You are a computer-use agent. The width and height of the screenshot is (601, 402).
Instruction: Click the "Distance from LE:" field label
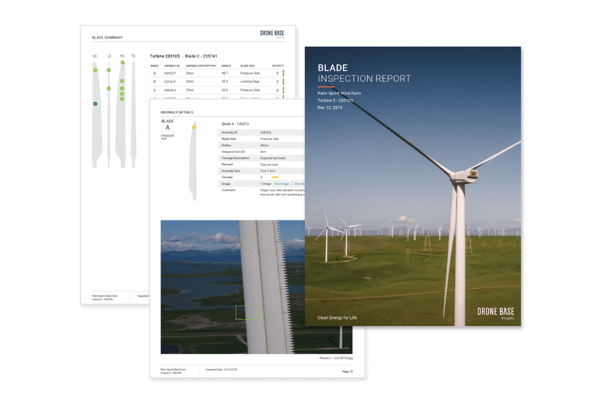tap(234, 151)
